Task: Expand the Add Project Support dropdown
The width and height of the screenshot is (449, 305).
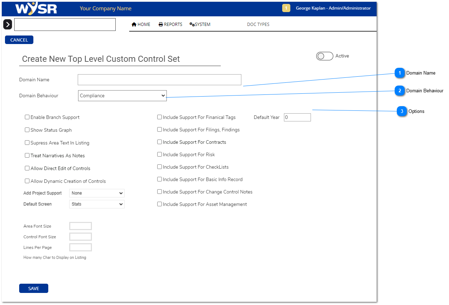Action: click(x=97, y=193)
